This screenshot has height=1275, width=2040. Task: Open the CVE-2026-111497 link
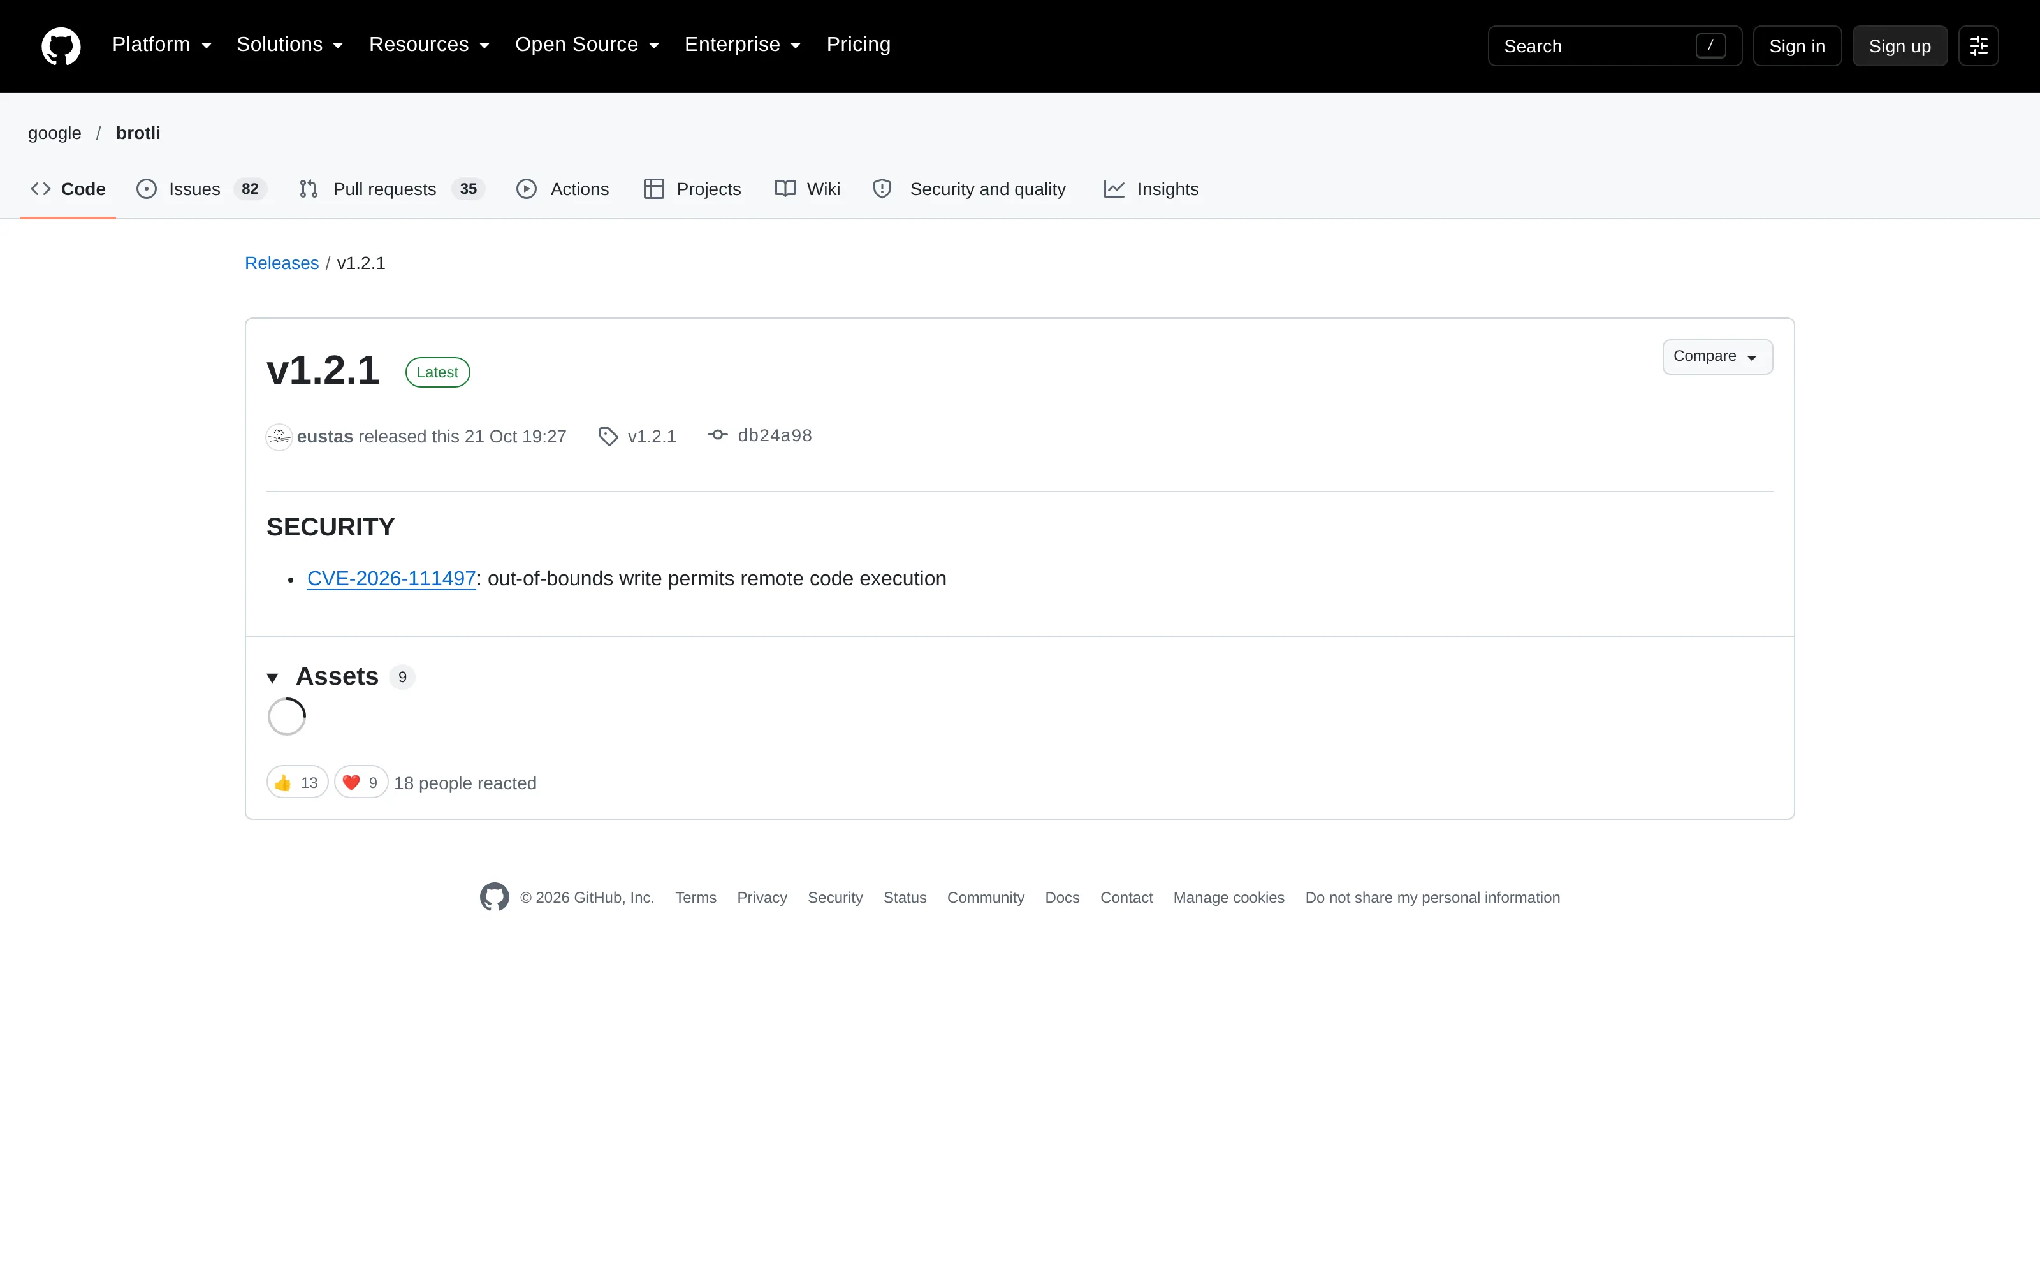tap(391, 578)
